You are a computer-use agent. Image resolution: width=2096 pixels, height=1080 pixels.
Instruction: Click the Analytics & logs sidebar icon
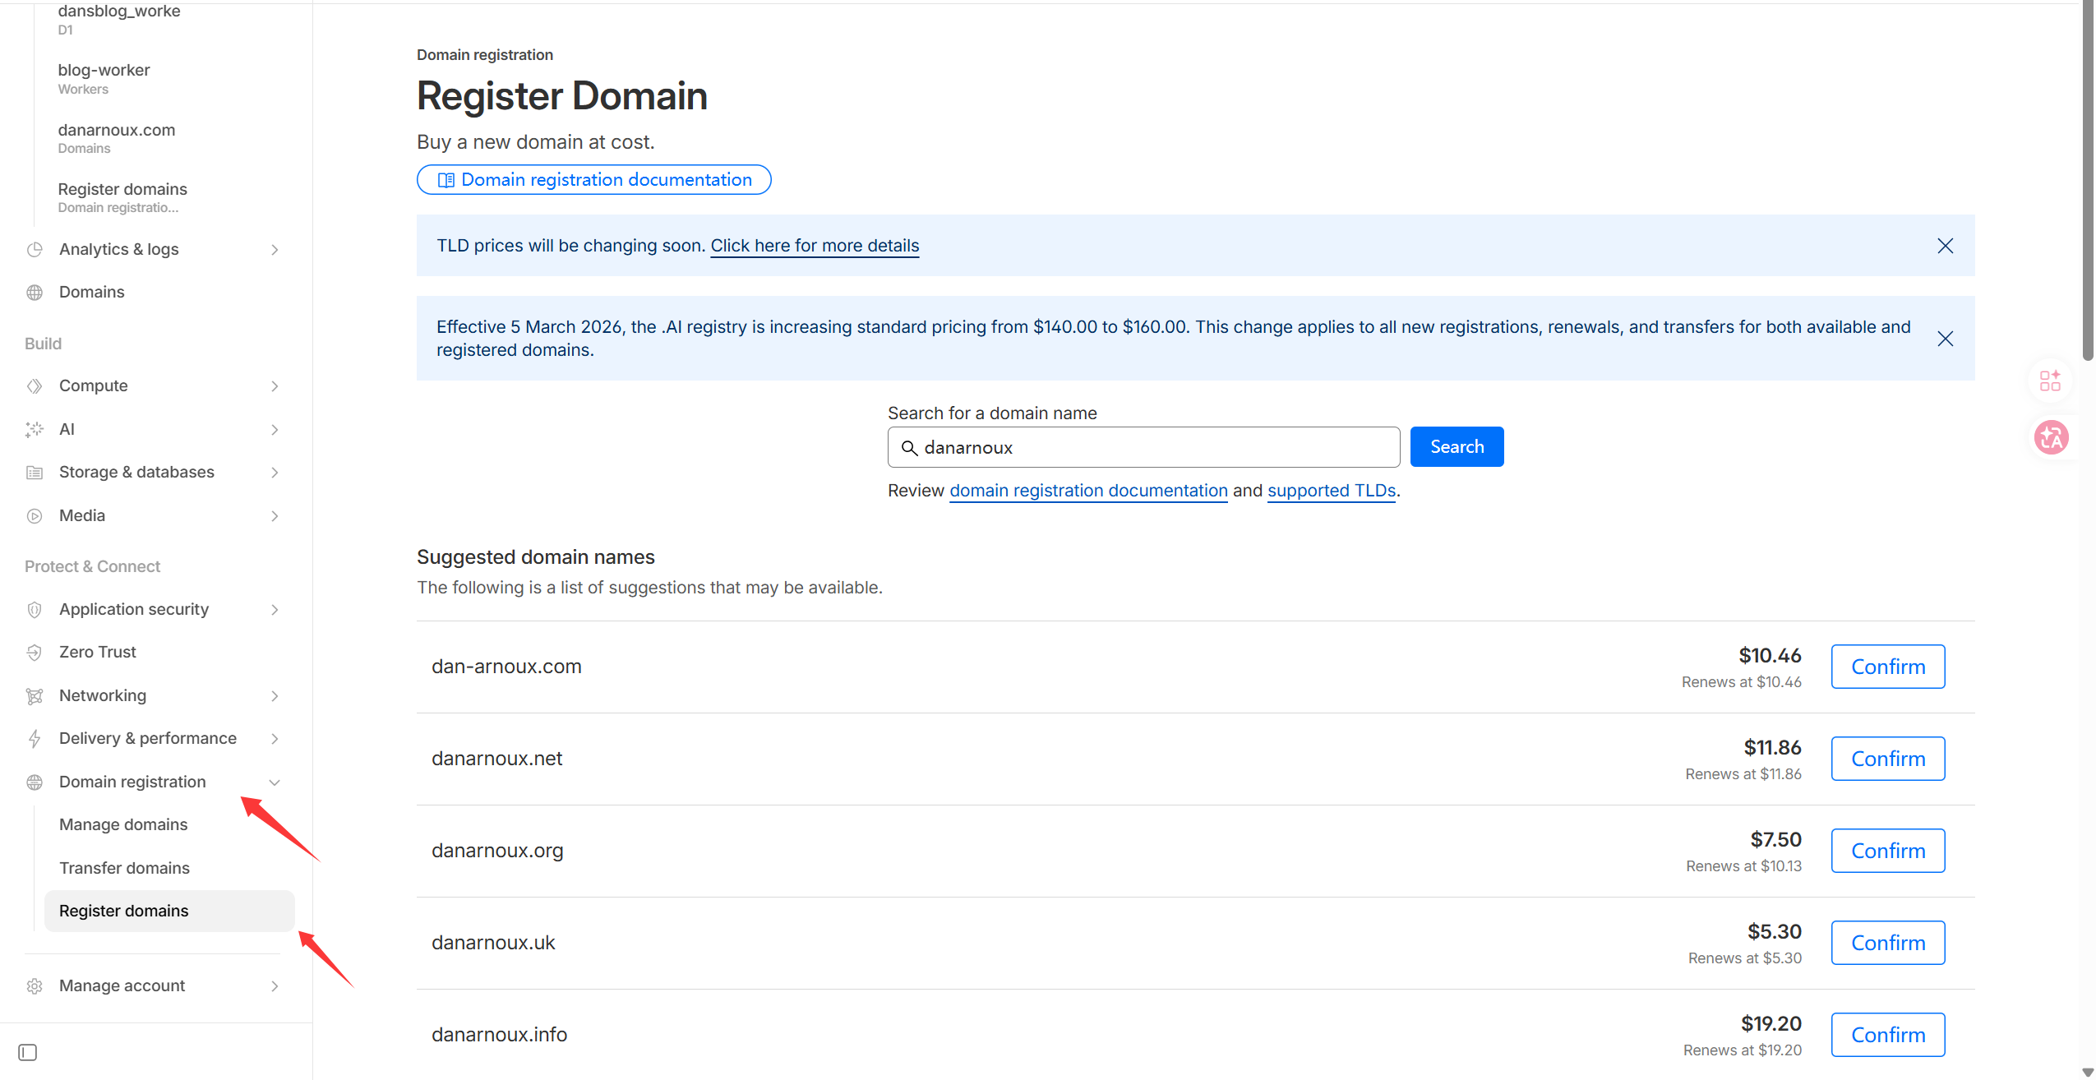point(35,249)
